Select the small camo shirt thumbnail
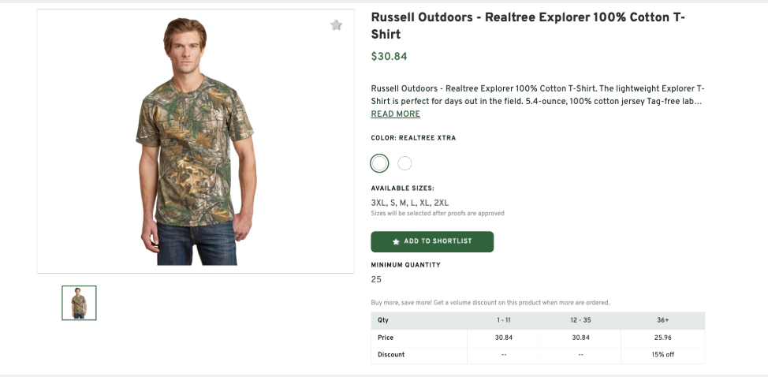This screenshot has width=768, height=377. pos(79,303)
